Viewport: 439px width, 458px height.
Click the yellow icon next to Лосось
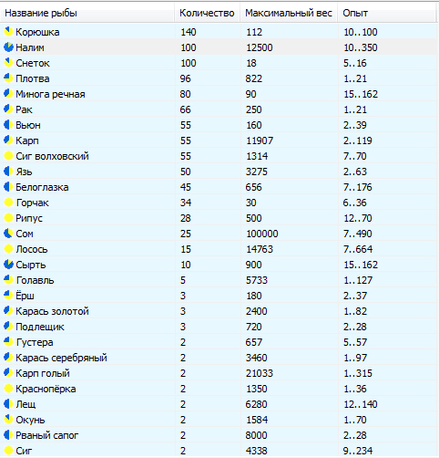pyautogui.click(x=8, y=249)
